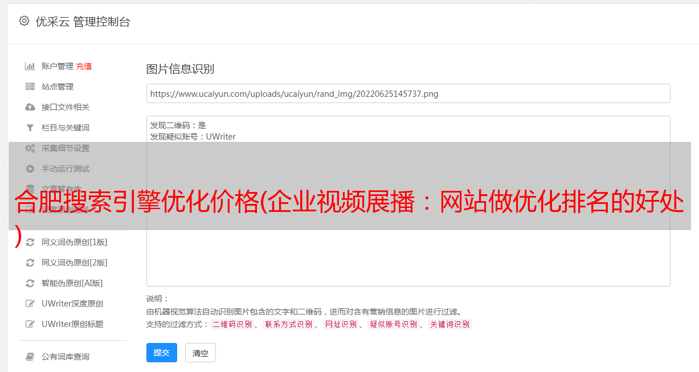Click the 清空 button
Image resolution: width=699 pixels, height=372 pixels.
pyautogui.click(x=201, y=353)
